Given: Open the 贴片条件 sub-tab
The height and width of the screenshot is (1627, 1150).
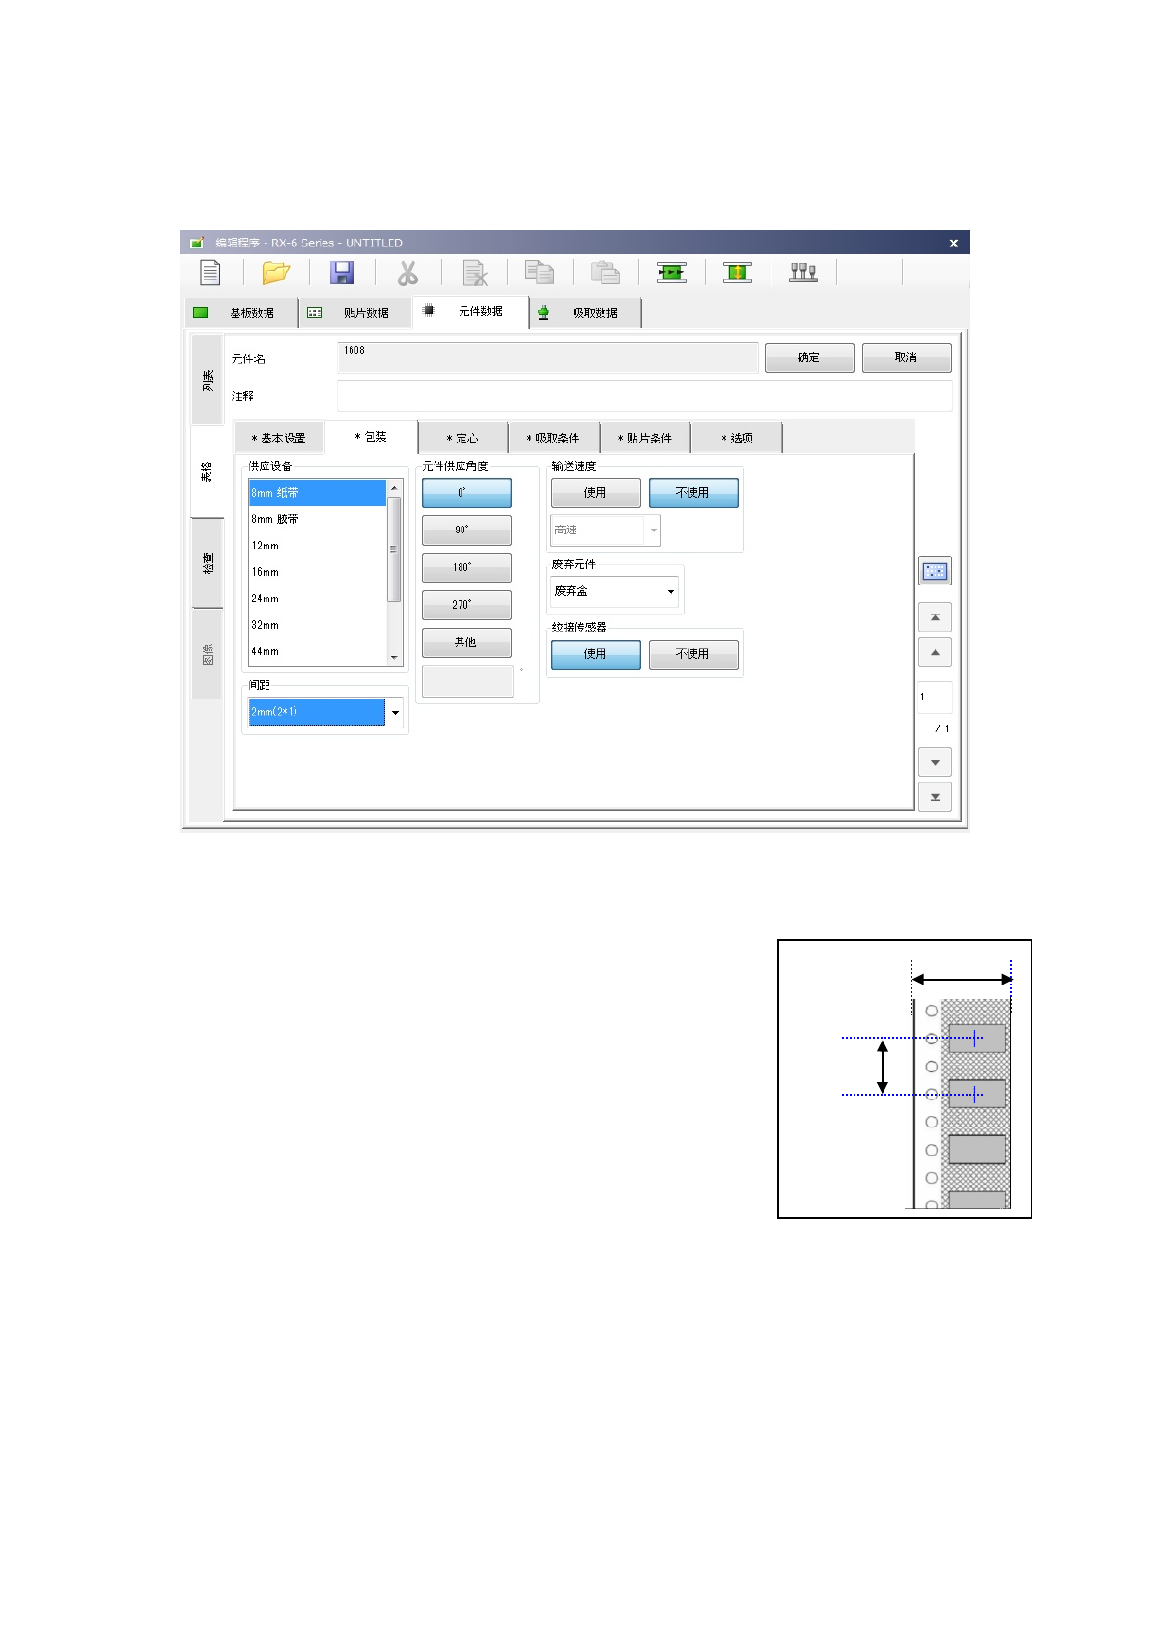Looking at the screenshot, I should pos(645,438).
